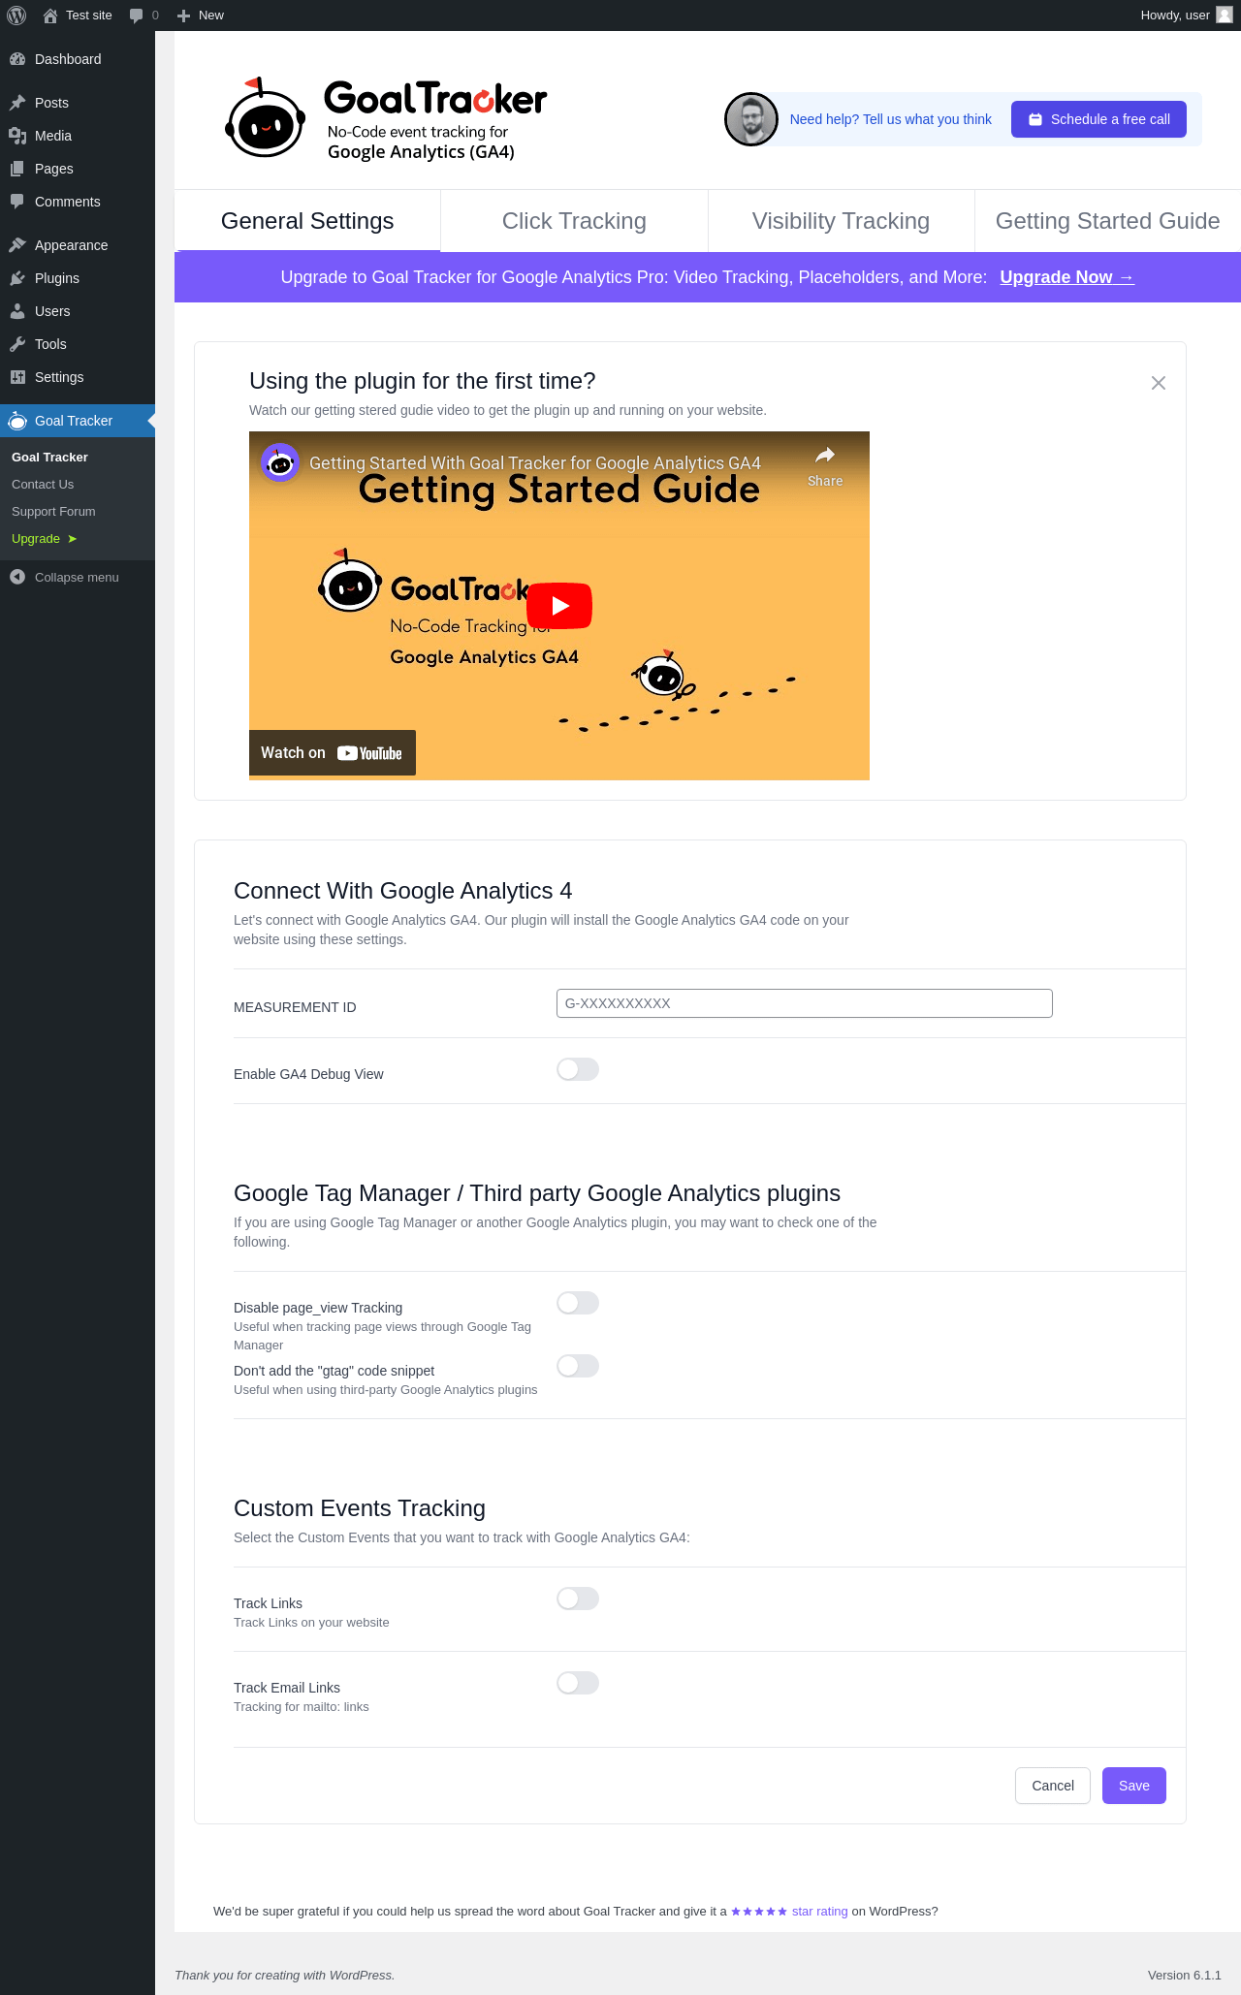The image size is (1241, 1995).
Task: Click the Posts pin icon
Action: [x=17, y=103]
